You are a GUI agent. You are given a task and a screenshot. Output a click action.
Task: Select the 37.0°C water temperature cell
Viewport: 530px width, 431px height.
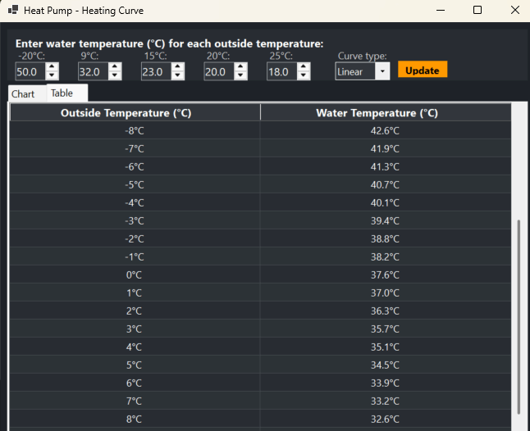386,293
